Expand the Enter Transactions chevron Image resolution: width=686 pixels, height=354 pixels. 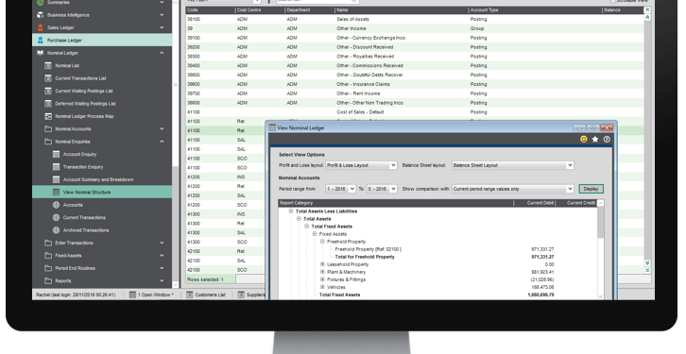162,243
